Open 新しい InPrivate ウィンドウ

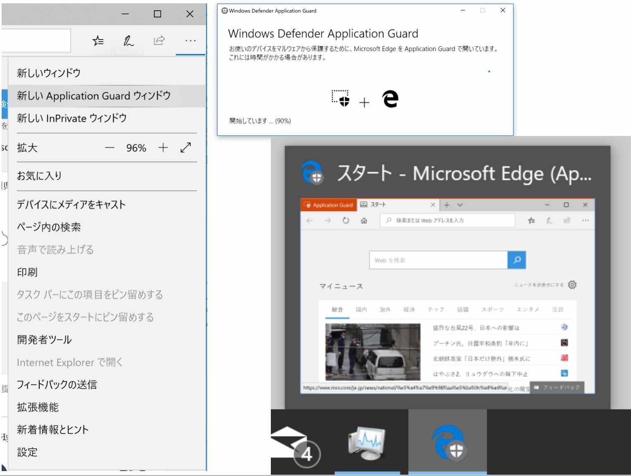[x=107, y=118]
